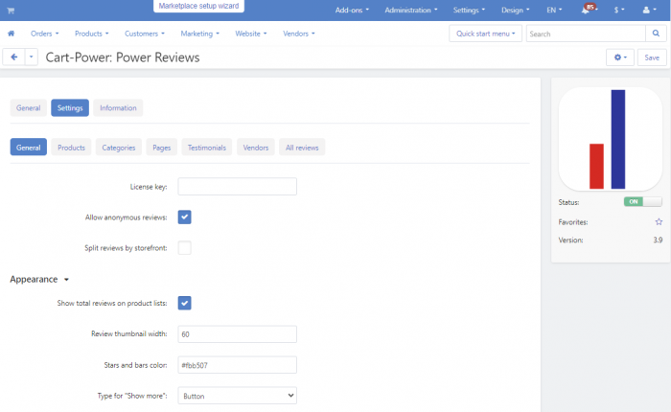Switch to the All reviews sub-tab
Viewport: 671px width, 412px height.
[x=302, y=148]
